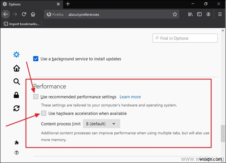
Task: Open Extensions & Themes puzzle icon
Action: point(16,143)
